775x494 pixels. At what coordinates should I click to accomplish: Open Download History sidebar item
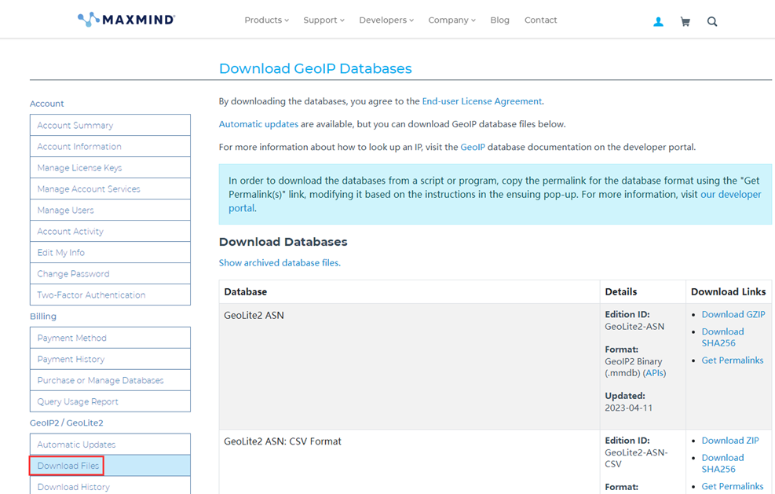[x=110, y=487]
